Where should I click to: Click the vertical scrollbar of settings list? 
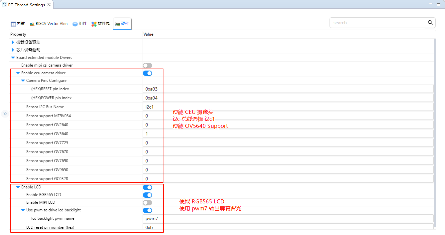click(434, 133)
